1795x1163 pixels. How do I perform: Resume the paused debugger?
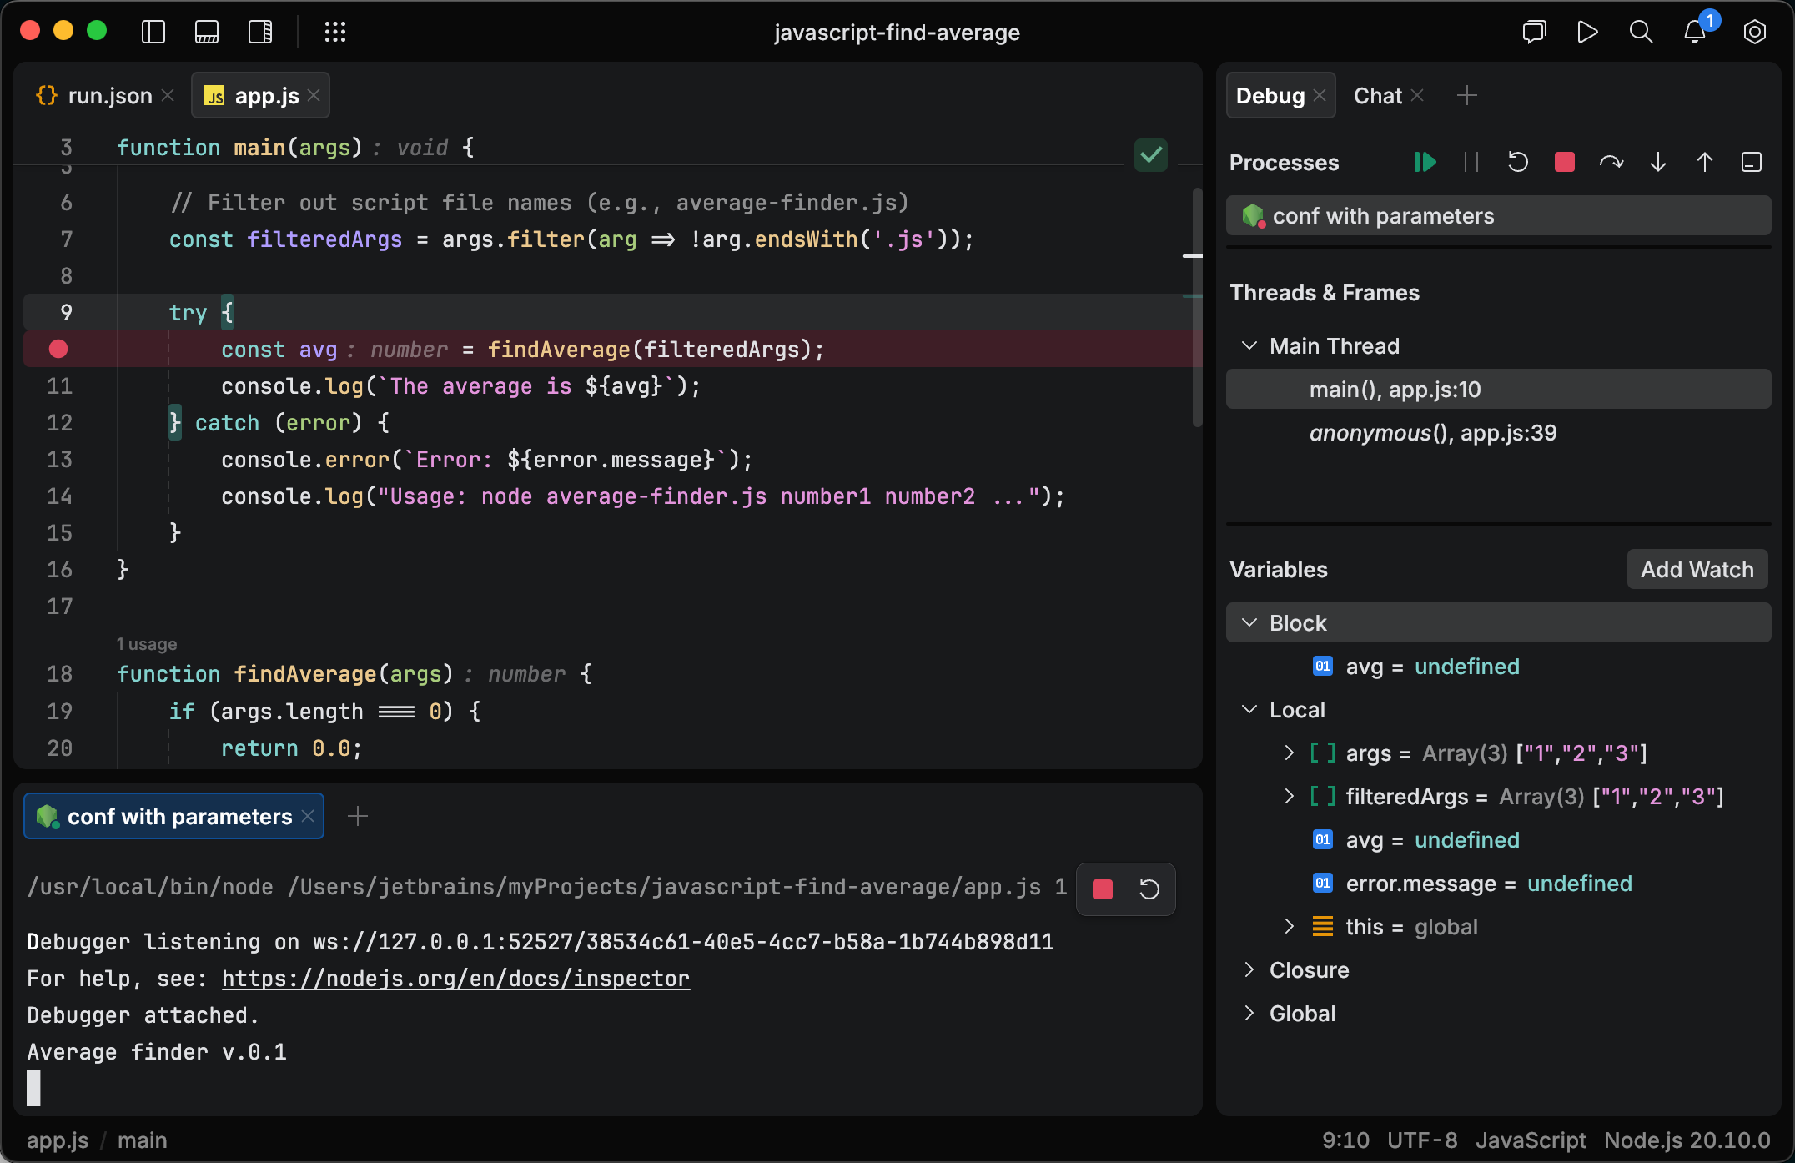(x=1425, y=162)
